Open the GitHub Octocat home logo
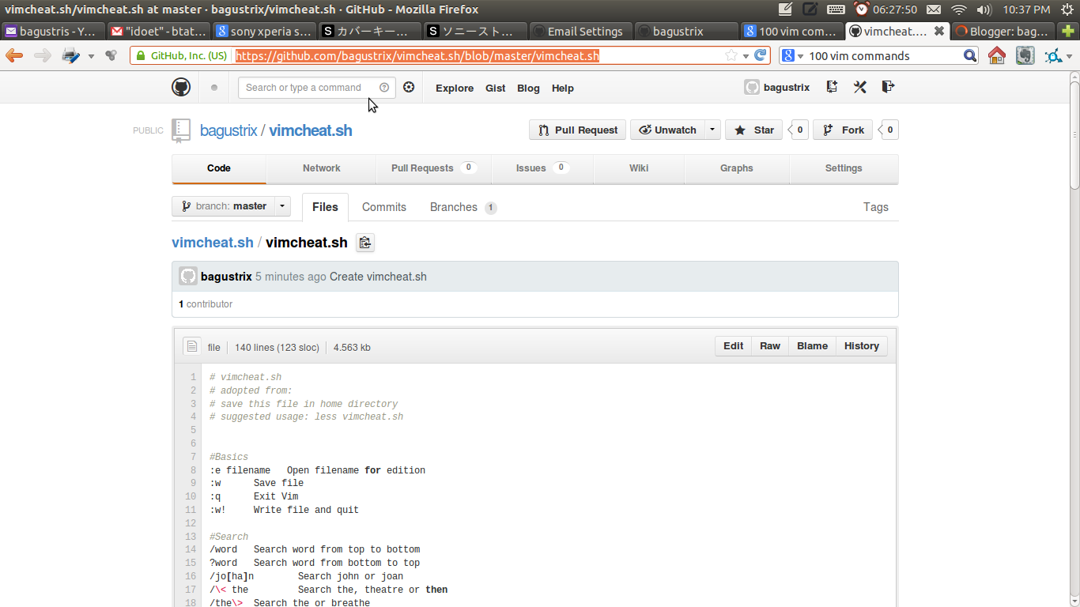 click(x=181, y=88)
